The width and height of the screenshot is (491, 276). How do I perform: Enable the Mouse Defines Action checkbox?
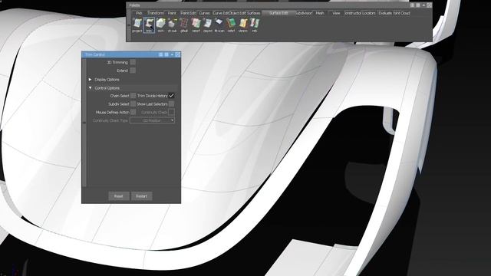(133, 112)
